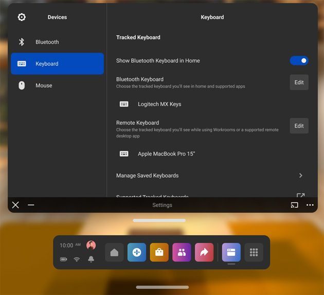
Task: Click the Sharing arrow icon in dock
Action: 204,252
